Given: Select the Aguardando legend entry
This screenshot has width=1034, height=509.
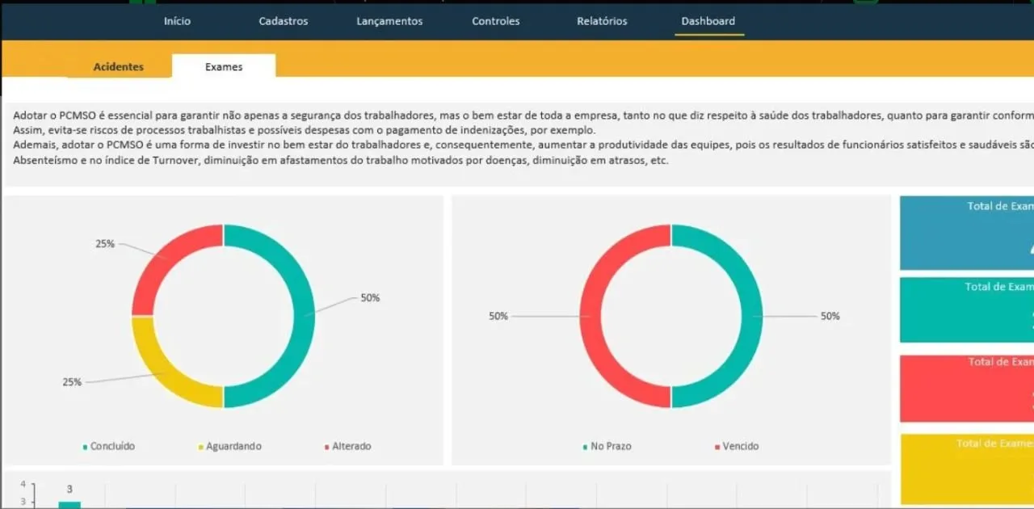Looking at the screenshot, I should (233, 446).
